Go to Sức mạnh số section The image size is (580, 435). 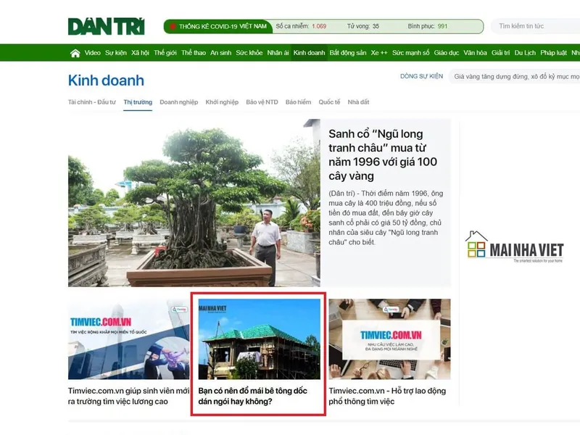(x=410, y=53)
